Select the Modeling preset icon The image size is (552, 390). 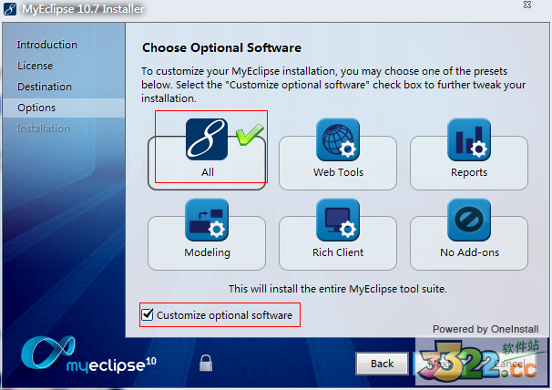click(x=207, y=220)
